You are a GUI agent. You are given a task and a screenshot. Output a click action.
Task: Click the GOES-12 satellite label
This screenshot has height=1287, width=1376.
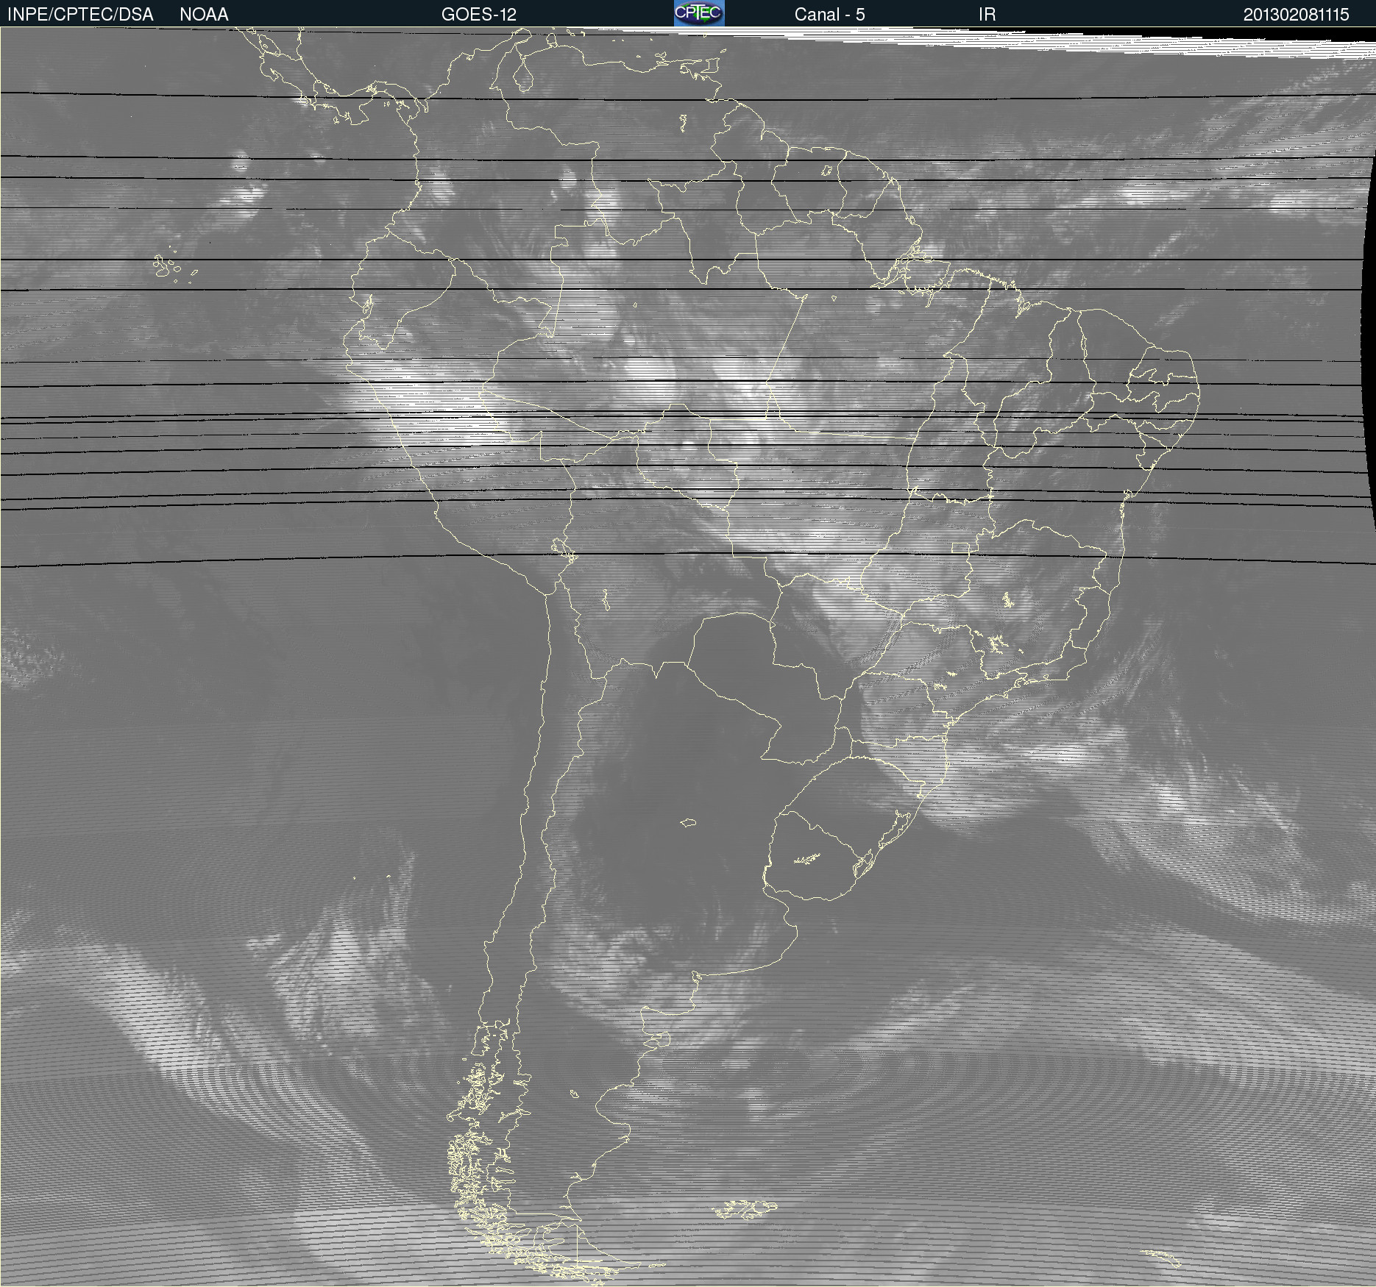[x=479, y=15]
